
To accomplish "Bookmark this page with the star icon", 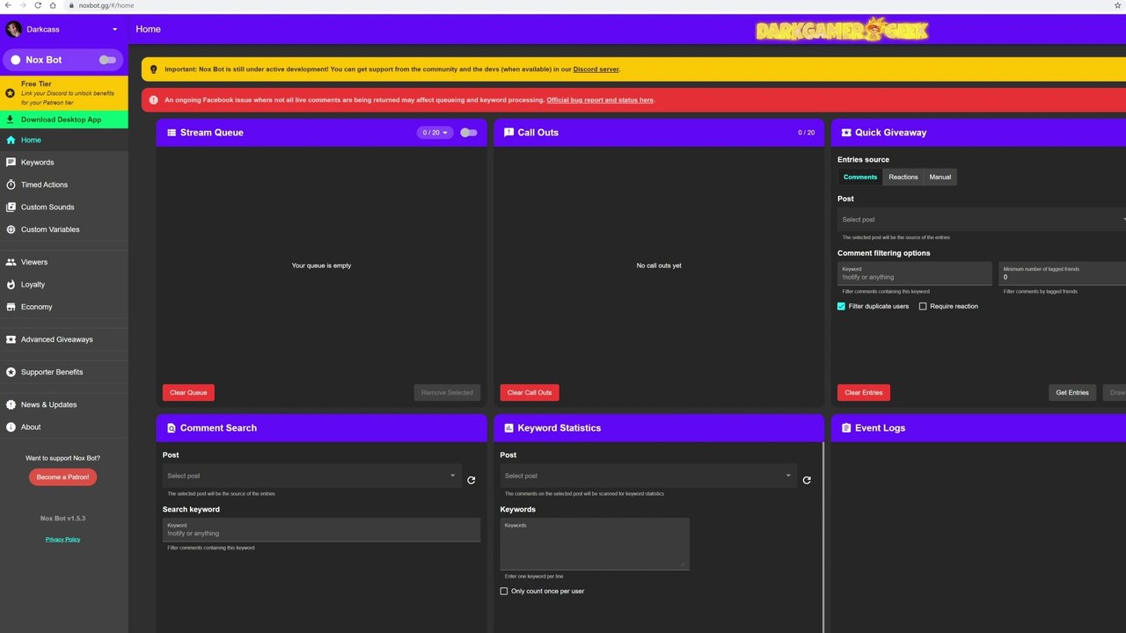I will [1117, 5].
